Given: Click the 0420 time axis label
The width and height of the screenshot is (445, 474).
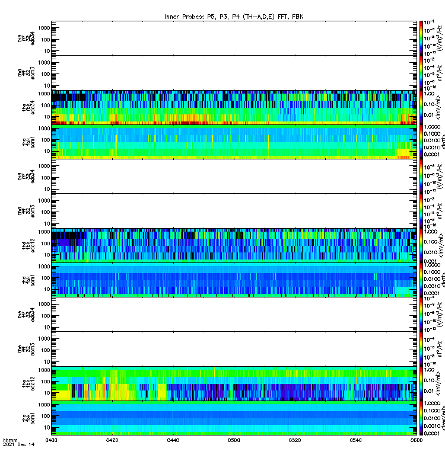Looking at the screenshot, I should pyautogui.click(x=112, y=440).
